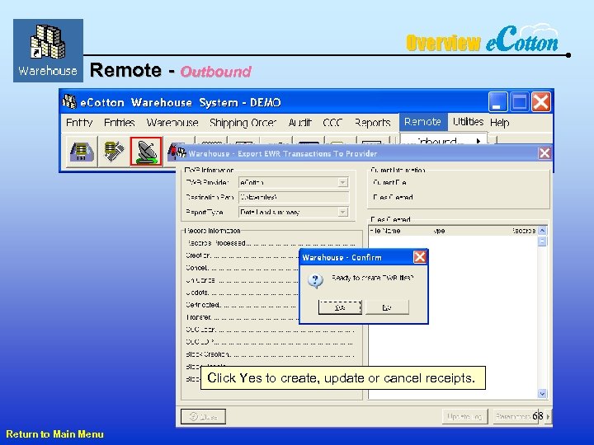Image resolution: width=594 pixels, height=445 pixels.
Task: Open the Reports menu
Action: pyautogui.click(x=372, y=123)
